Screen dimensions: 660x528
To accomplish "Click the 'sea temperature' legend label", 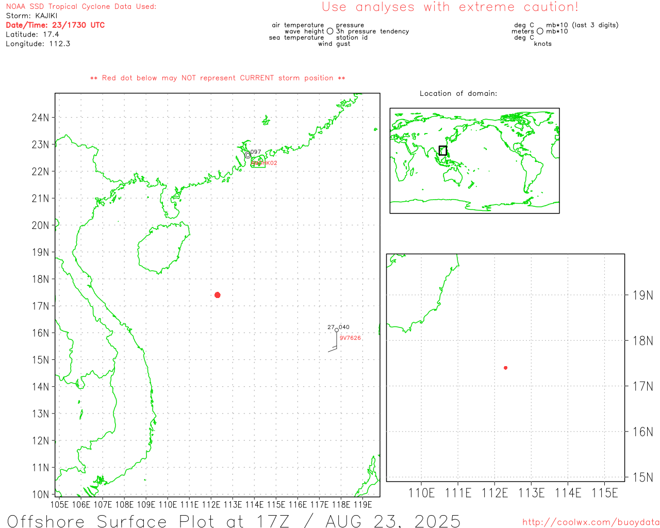I will pos(296,37).
